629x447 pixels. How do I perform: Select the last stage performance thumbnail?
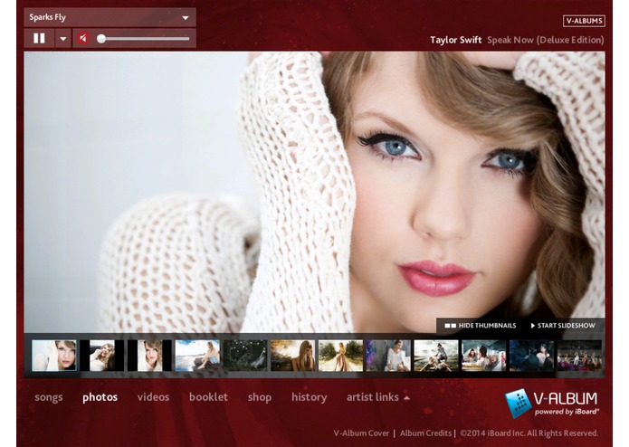(x=579, y=356)
